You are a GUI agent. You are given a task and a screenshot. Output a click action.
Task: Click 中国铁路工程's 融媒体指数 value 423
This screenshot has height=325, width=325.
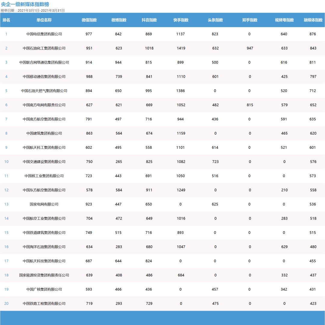pos(313,304)
